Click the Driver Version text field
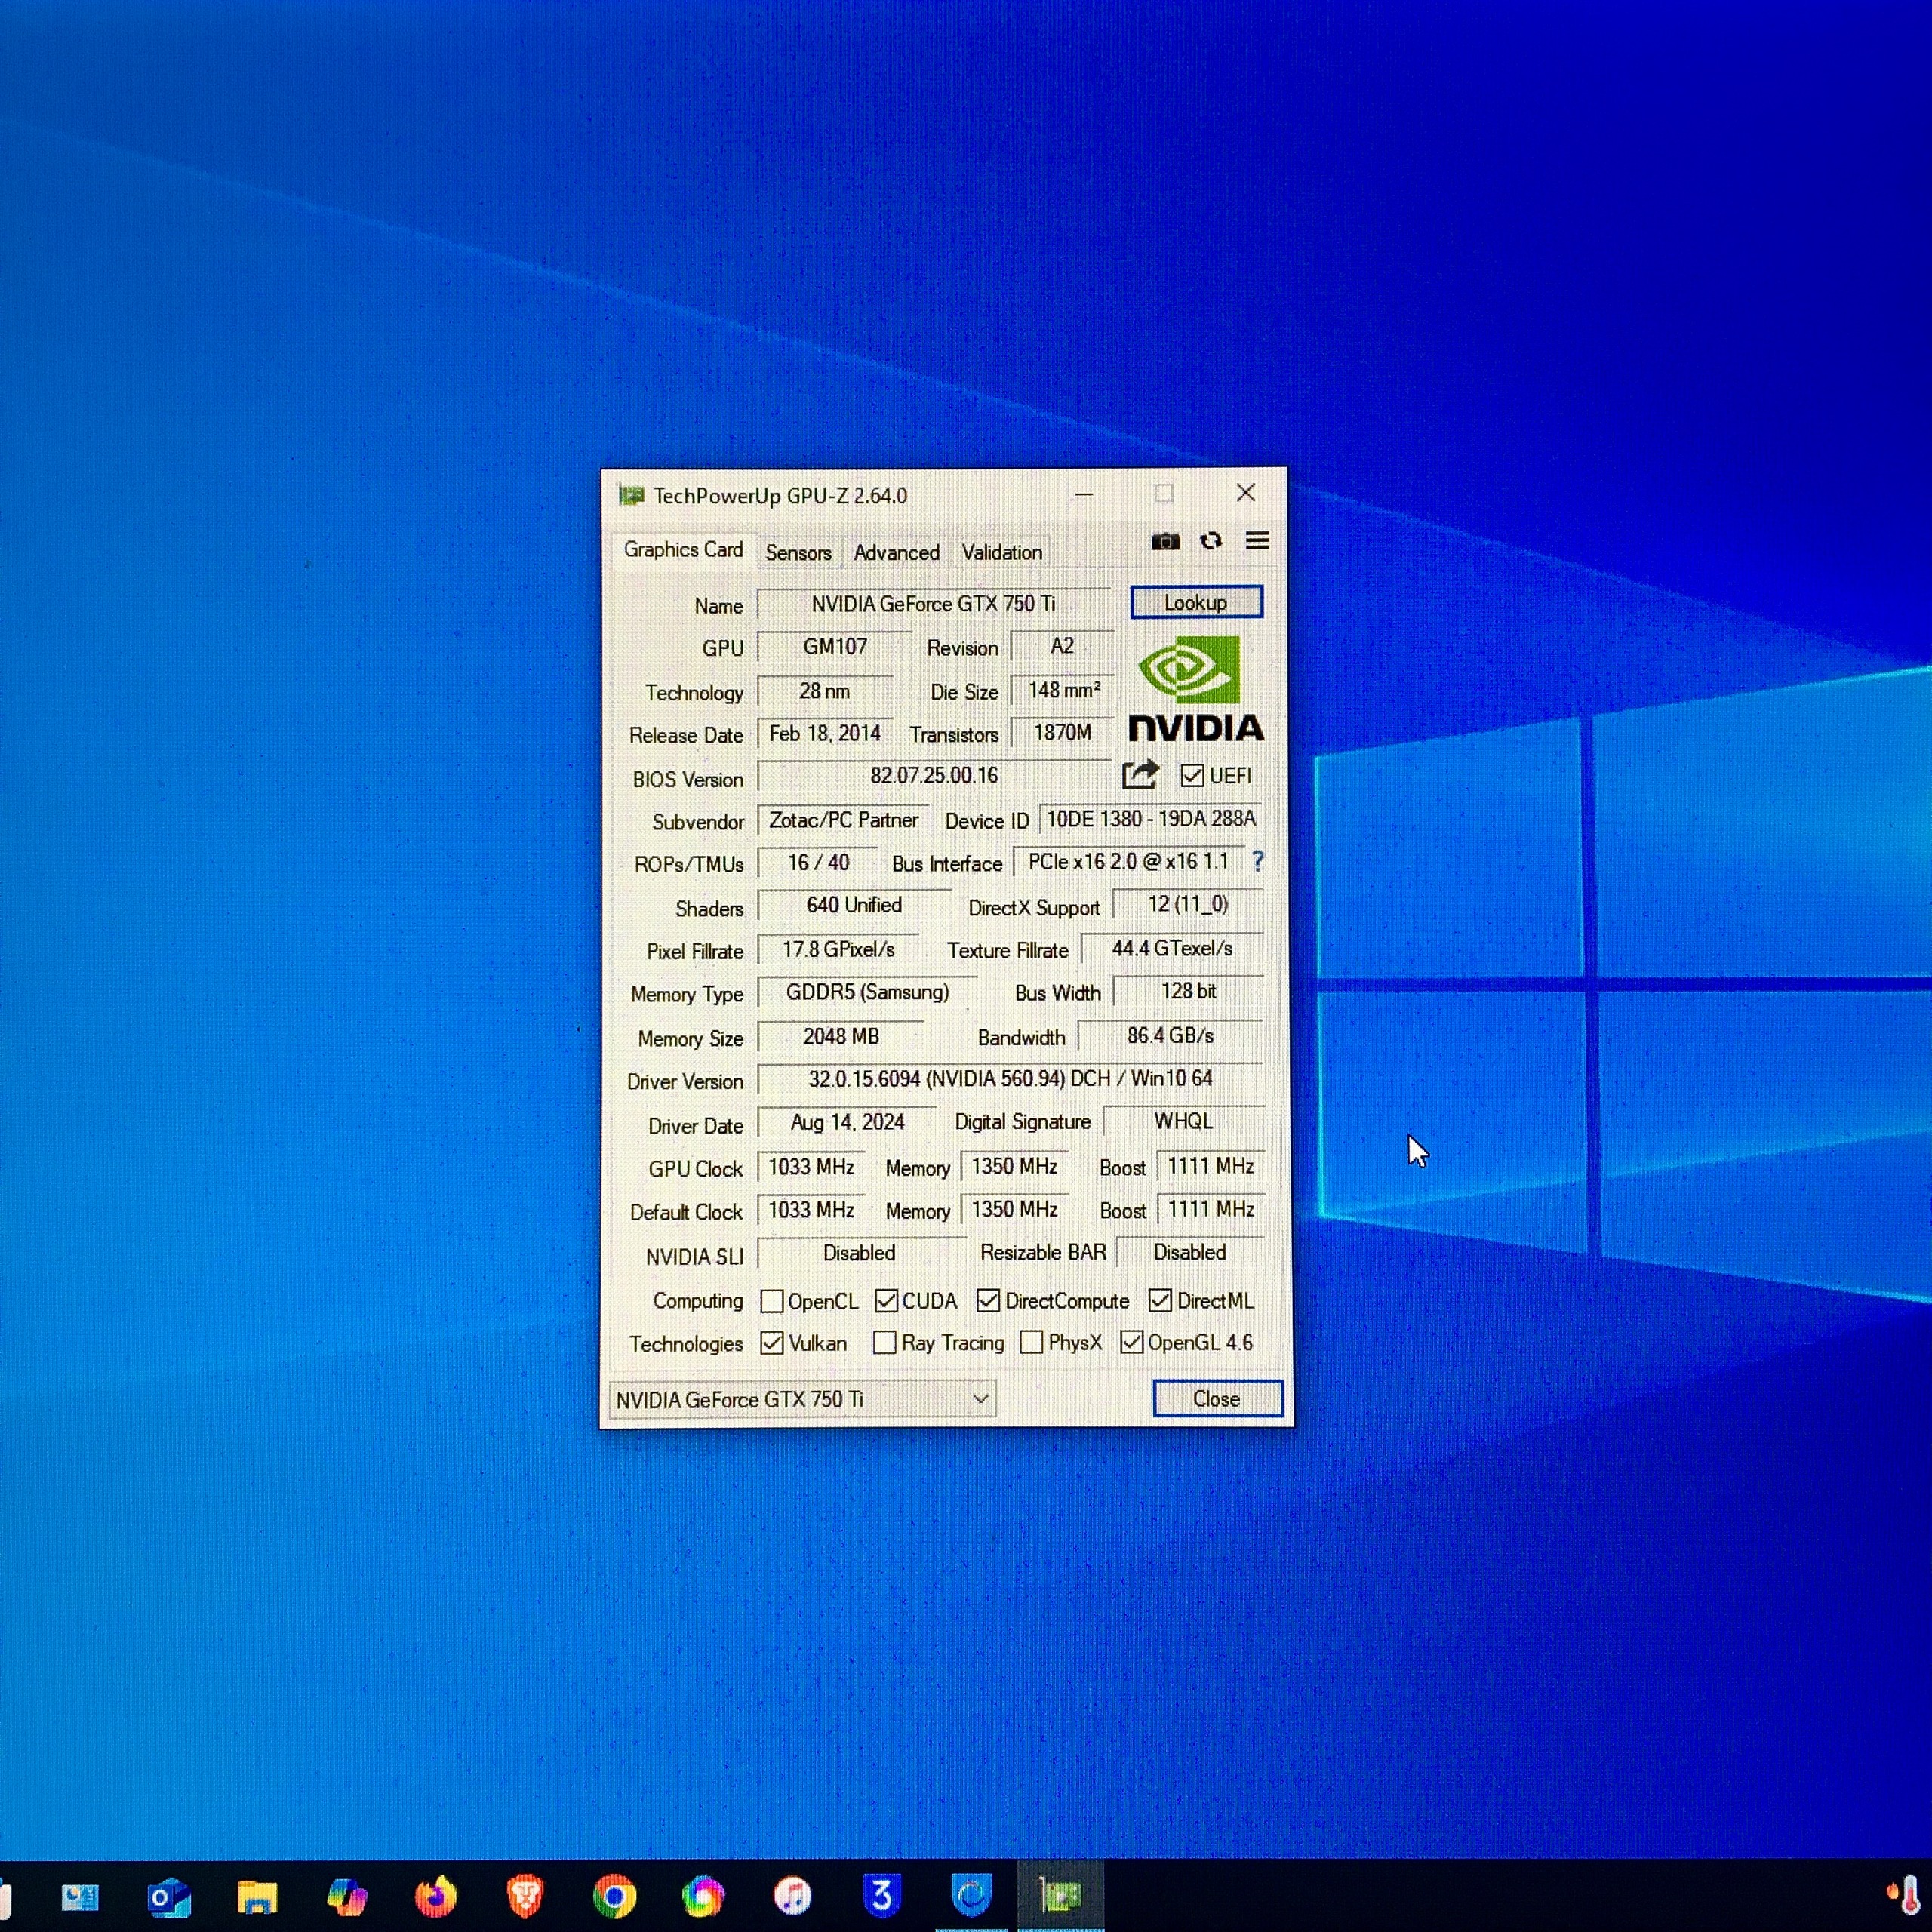This screenshot has width=1932, height=1932. [x=1010, y=1079]
